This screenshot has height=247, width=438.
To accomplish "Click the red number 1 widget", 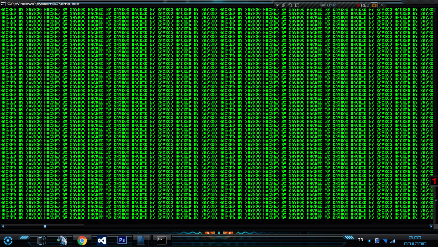I will 434,181.
